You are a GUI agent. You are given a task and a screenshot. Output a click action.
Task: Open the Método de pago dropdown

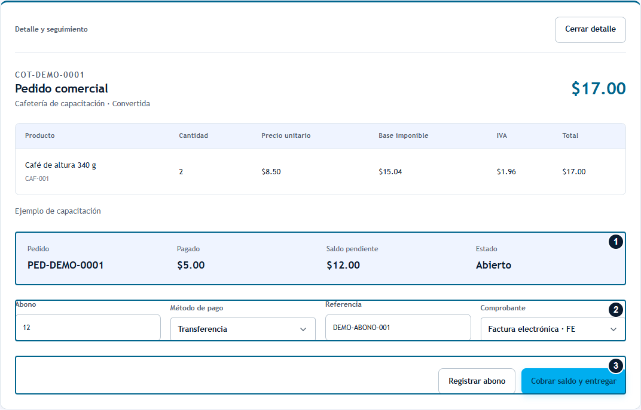(243, 329)
